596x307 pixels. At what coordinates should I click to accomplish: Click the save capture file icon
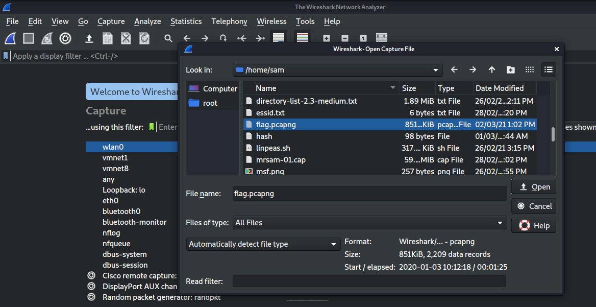[108, 38]
